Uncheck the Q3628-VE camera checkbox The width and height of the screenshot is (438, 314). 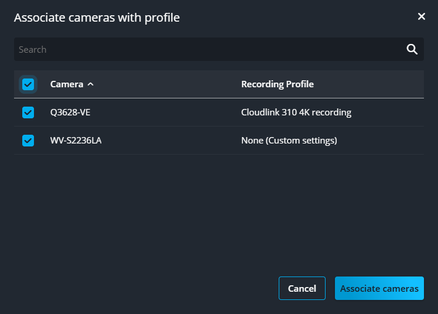click(28, 112)
